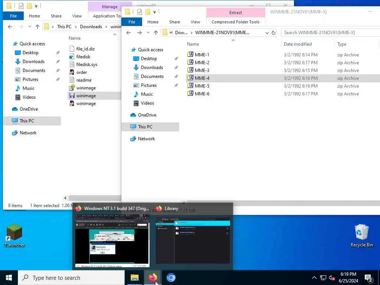Viewport: 380px width, 285px height.
Task: Go up one level in winimage window
Action: (x=37, y=27)
